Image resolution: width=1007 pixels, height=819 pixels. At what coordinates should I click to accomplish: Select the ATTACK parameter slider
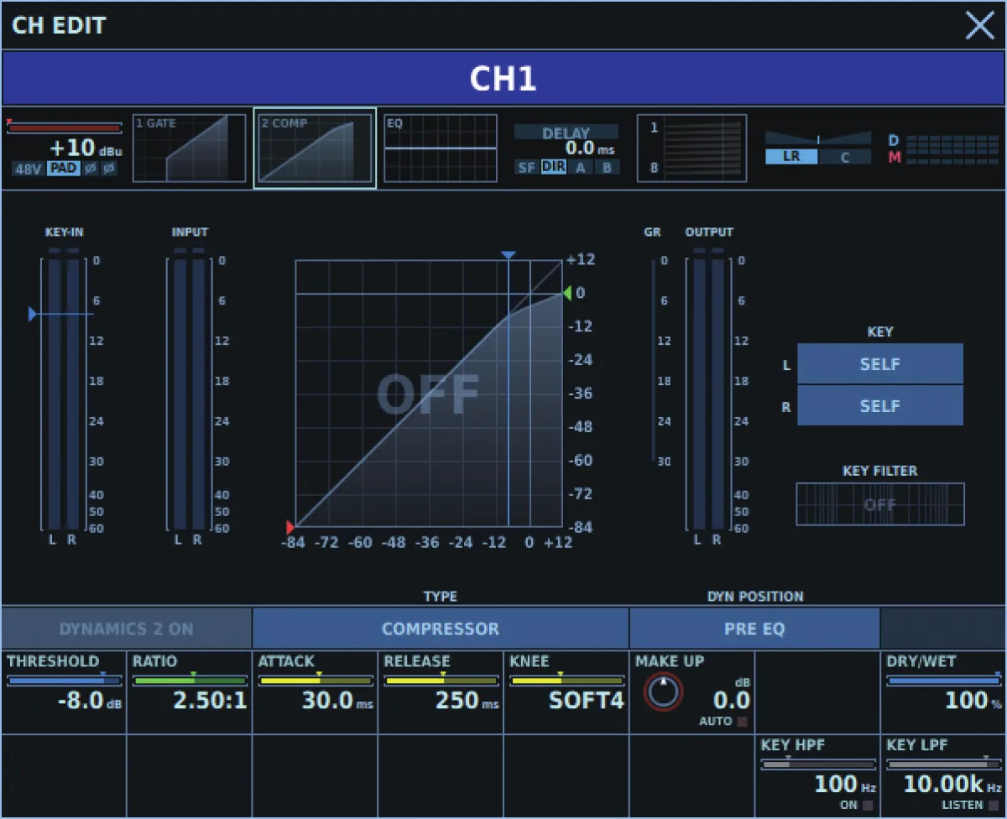pyautogui.click(x=316, y=681)
